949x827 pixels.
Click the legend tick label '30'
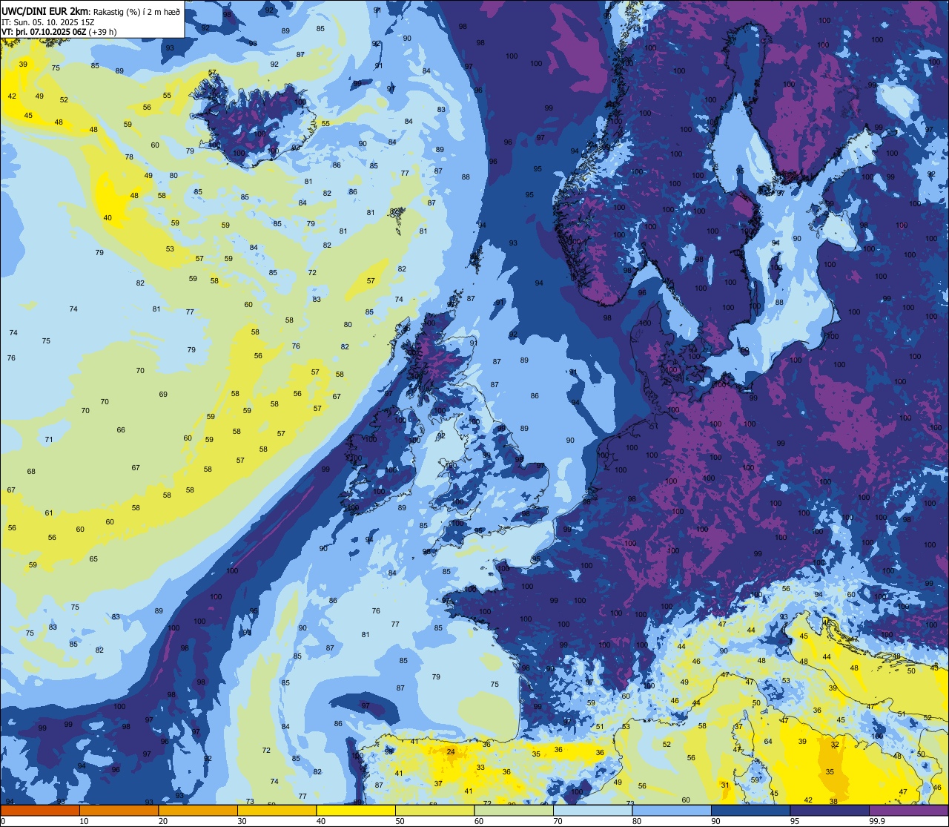(242, 821)
